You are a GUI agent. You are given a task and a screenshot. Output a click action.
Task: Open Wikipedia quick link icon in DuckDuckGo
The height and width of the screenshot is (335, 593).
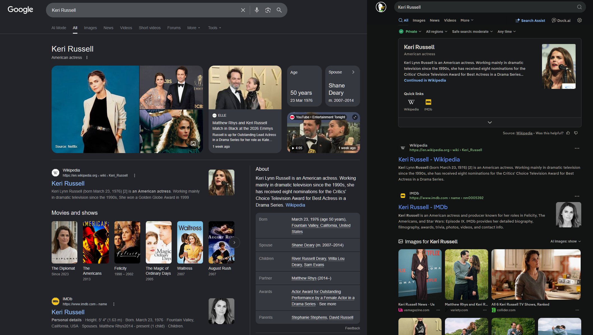coord(411,102)
